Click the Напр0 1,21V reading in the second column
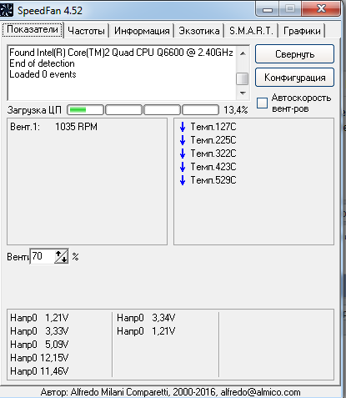The image size is (346, 398). 146,331
